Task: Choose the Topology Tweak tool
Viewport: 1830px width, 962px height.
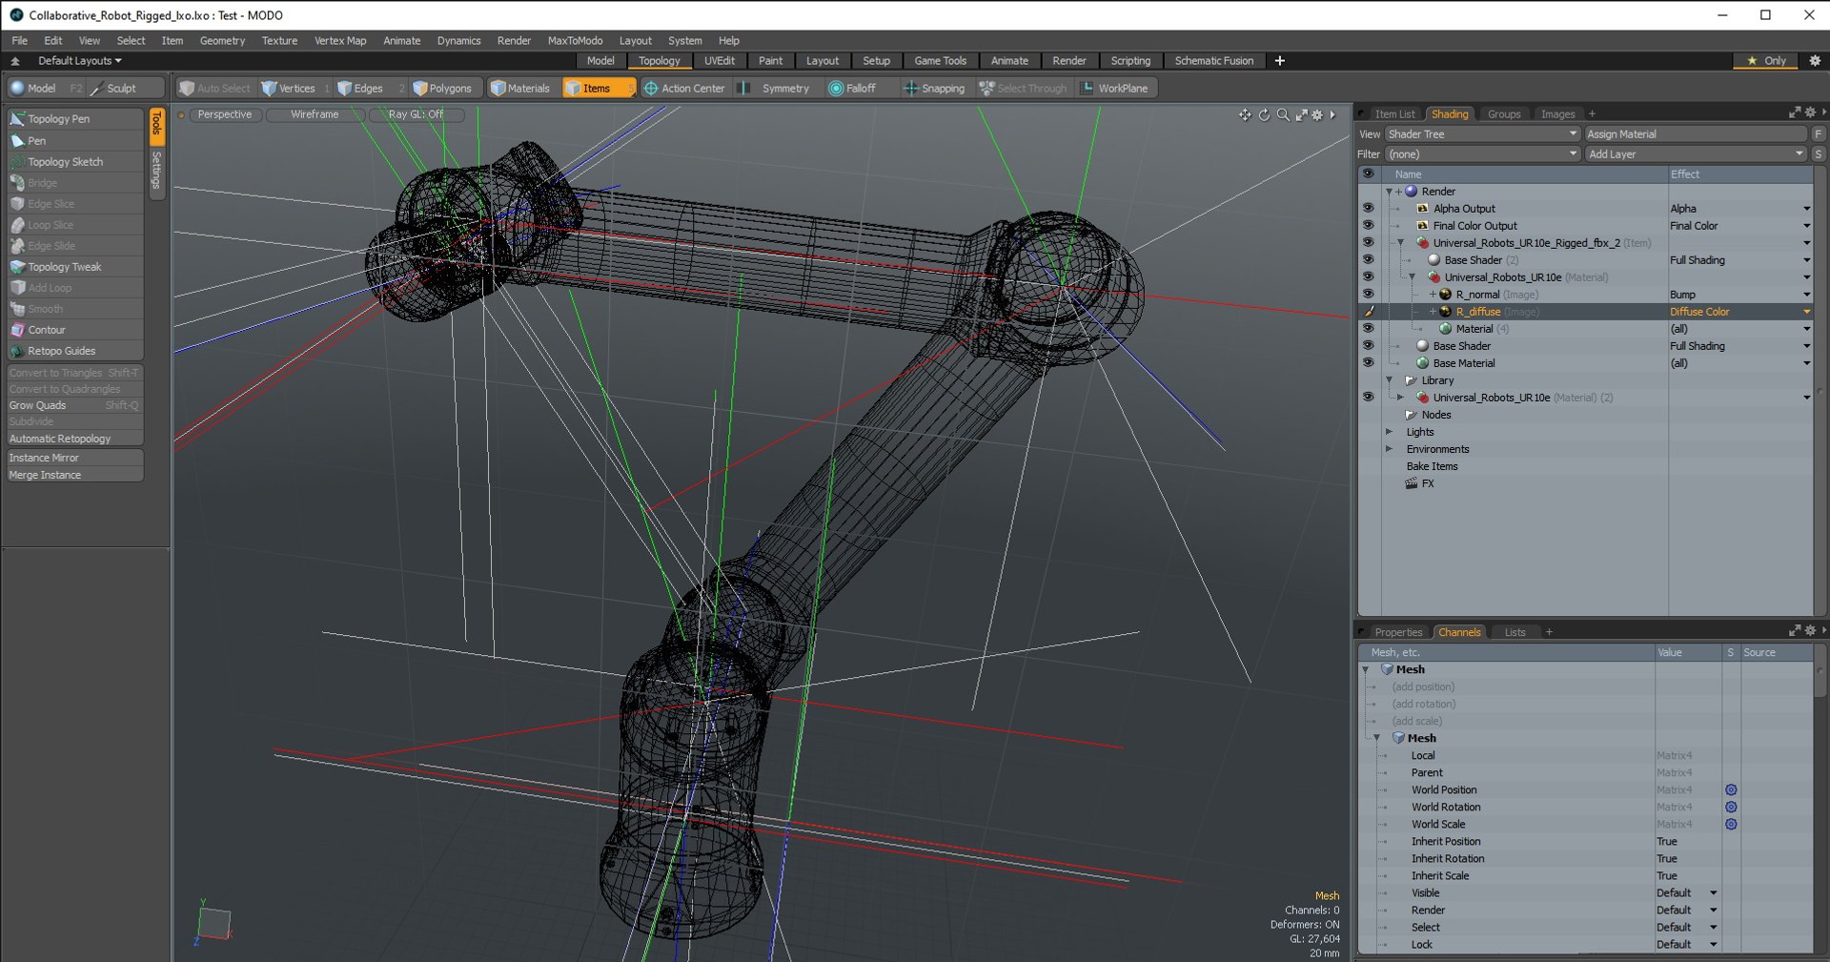Action: coord(74,267)
